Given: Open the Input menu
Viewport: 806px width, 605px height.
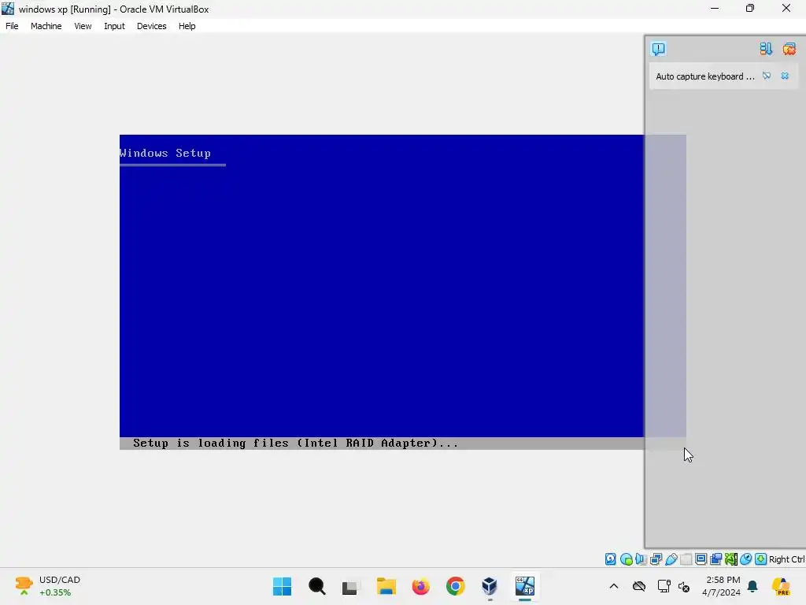Looking at the screenshot, I should (114, 26).
